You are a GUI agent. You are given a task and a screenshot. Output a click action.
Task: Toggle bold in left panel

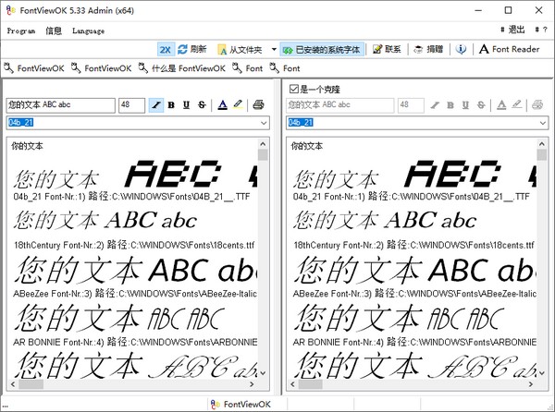pyautogui.click(x=172, y=105)
